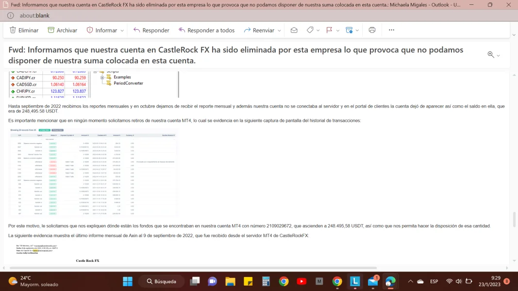Click the battery tray icon
Screen dimensions: 518x291
coord(469,281)
